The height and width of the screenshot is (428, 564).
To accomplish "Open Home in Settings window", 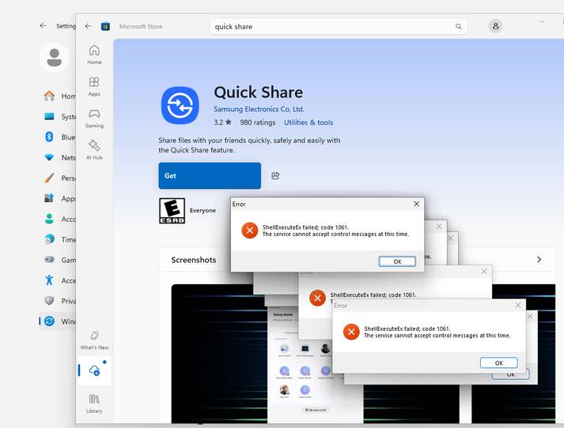I will coord(59,96).
